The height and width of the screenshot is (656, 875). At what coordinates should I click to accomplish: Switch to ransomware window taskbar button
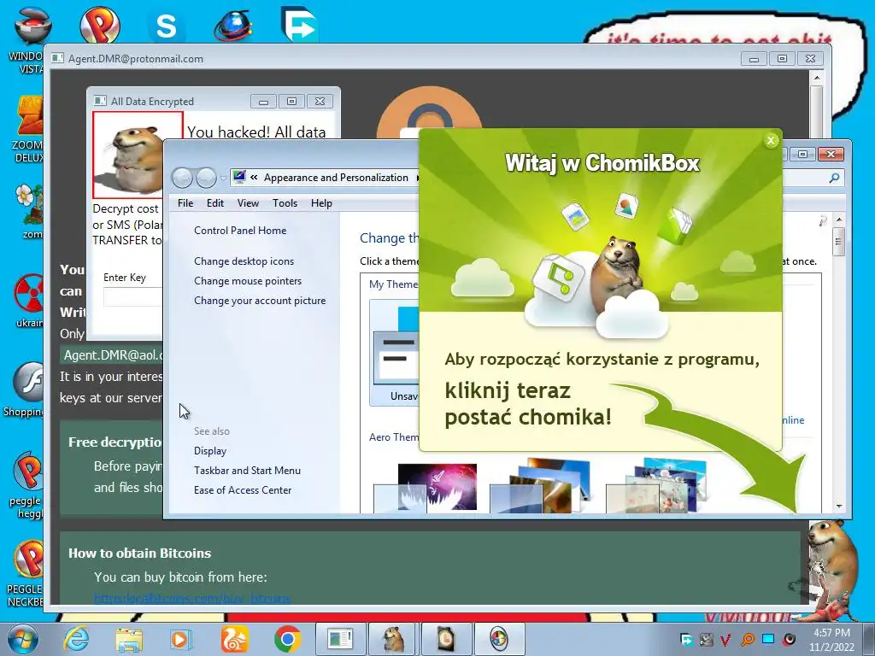340,639
